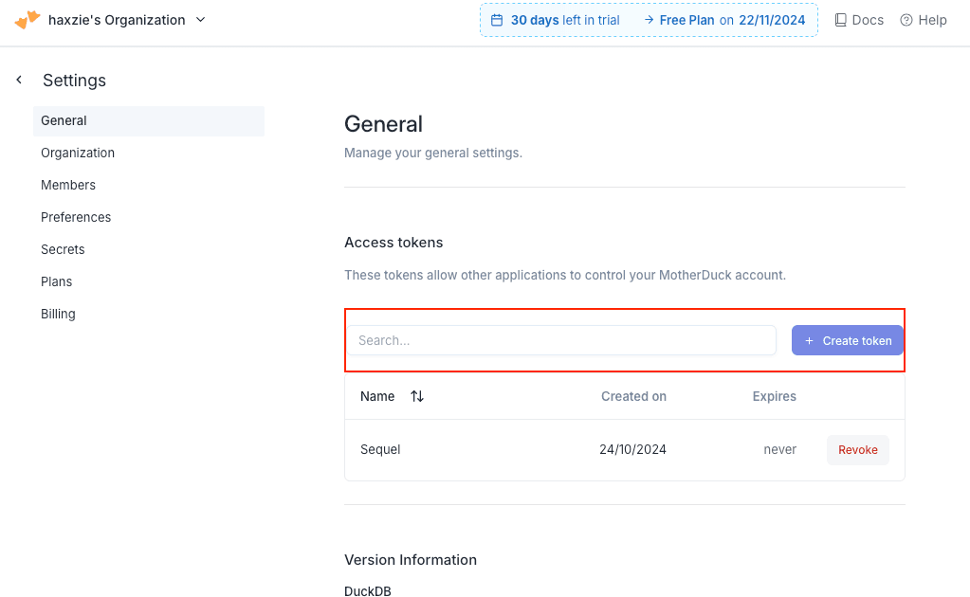Select the Sequel token name
The height and width of the screenshot is (597, 970).
[x=380, y=449]
